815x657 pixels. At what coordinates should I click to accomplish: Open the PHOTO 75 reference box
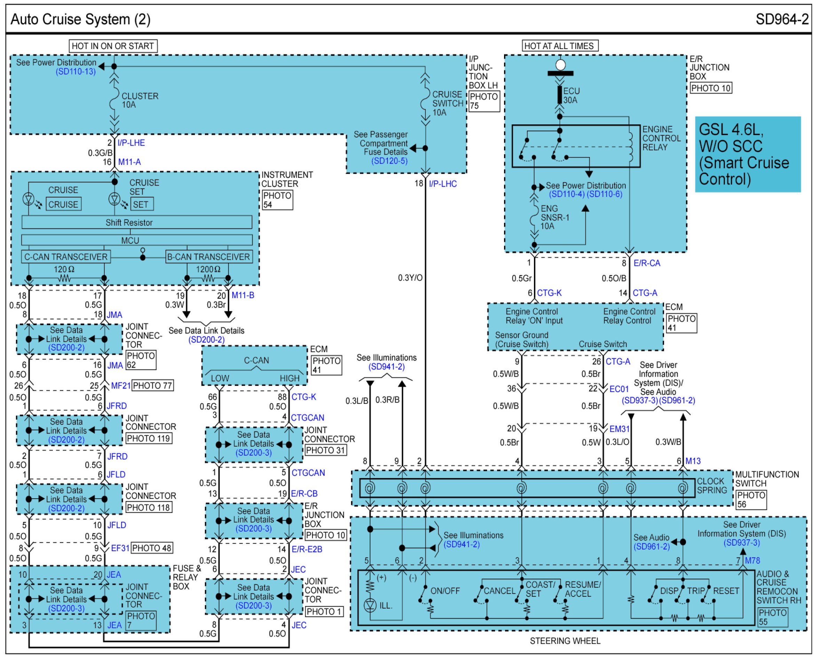point(484,101)
